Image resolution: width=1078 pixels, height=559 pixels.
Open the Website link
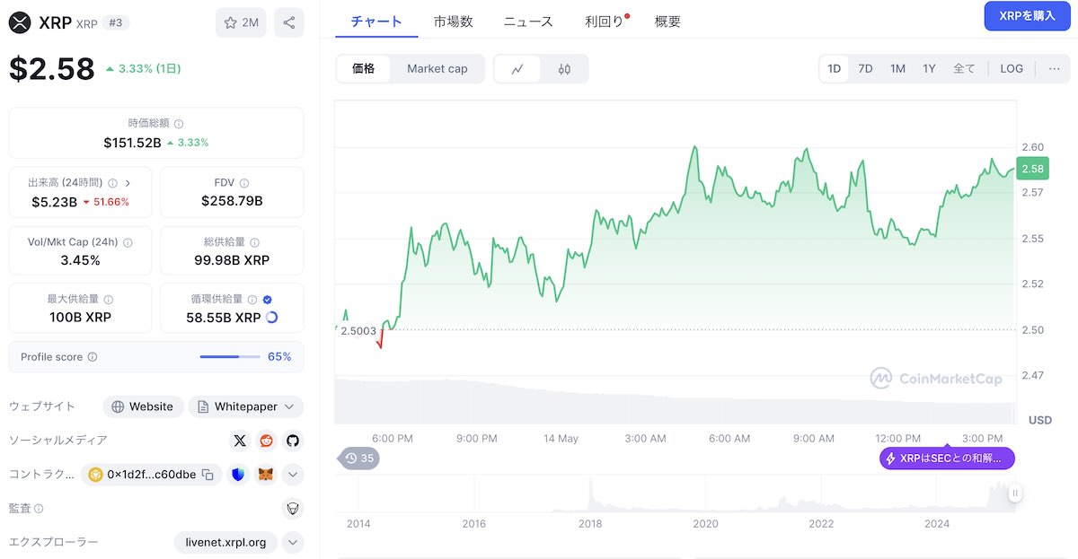point(143,407)
